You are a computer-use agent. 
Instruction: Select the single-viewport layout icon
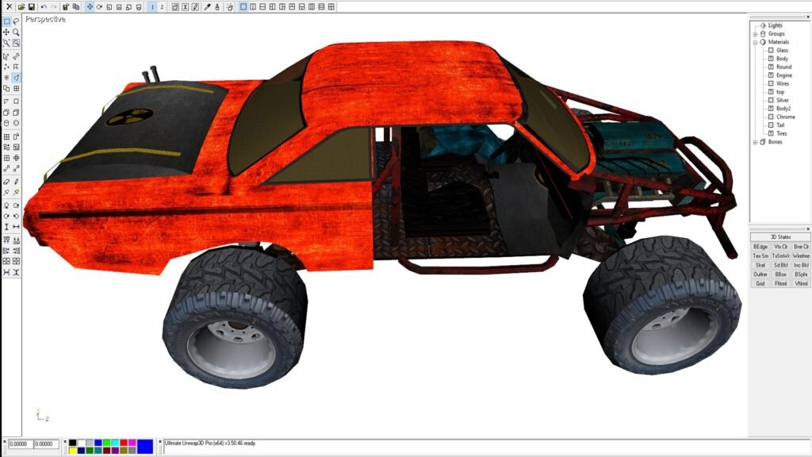tap(243, 6)
